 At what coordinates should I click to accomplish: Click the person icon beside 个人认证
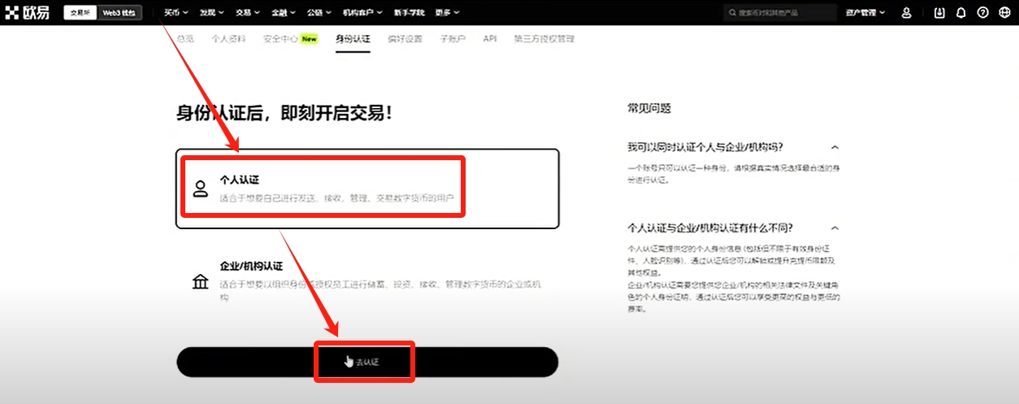point(200,189)
